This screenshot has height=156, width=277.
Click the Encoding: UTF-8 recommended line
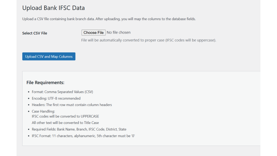tap(56, 98)
